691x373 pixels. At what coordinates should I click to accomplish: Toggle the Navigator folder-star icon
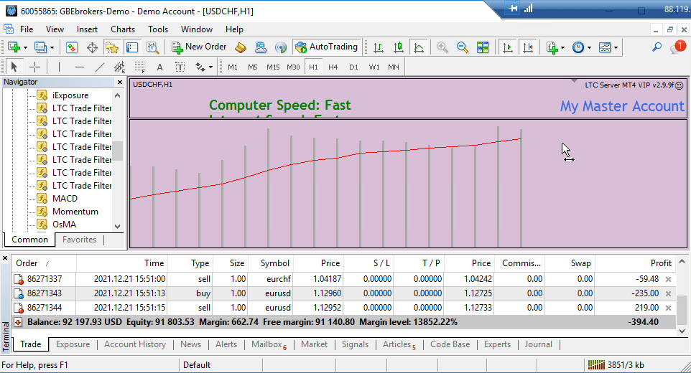(x=112, y=47)
